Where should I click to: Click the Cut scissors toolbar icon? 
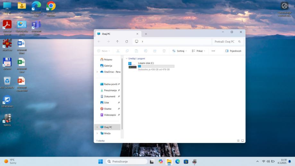[x=118, y=51]
